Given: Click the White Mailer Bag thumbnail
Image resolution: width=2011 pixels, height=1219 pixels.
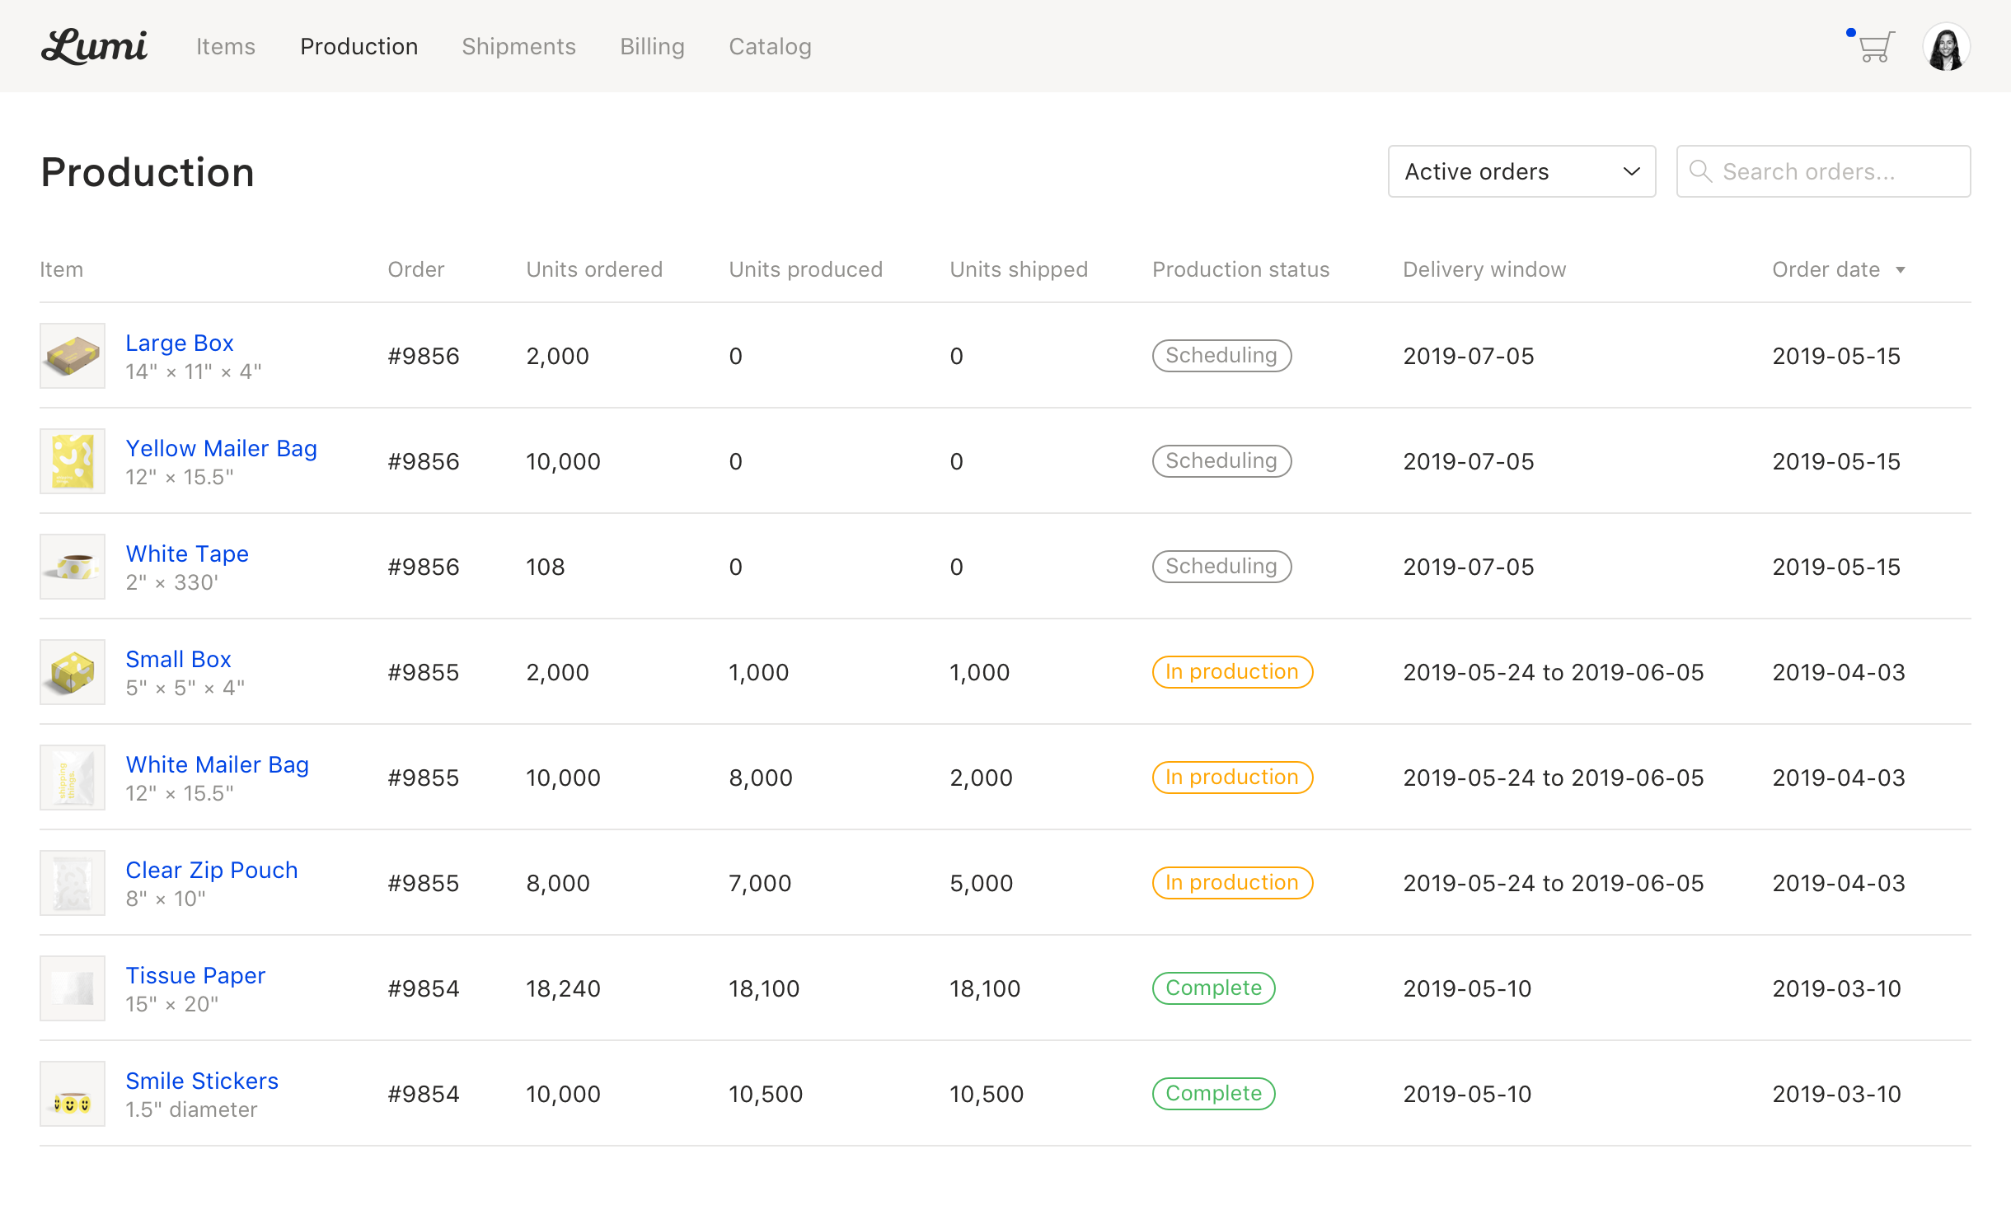Looking at the screenshot, I should click(73, 778).
